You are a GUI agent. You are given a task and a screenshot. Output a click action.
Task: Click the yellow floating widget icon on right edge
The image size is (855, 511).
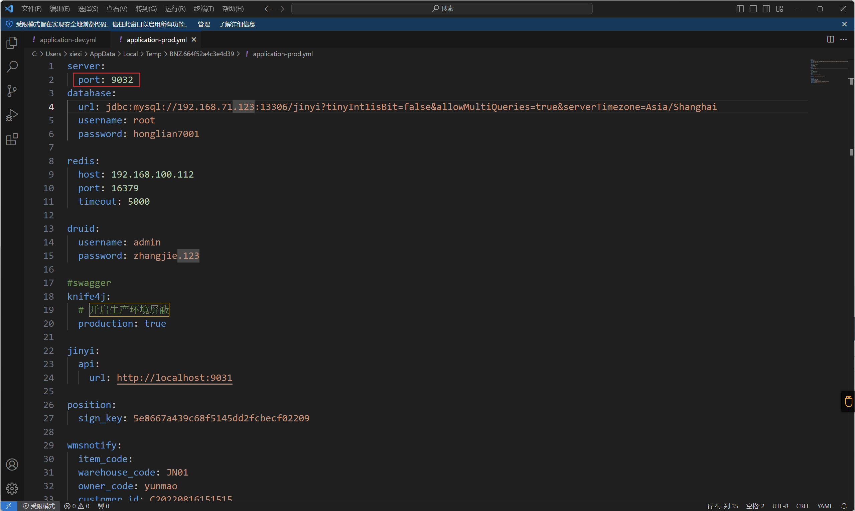(x=848, y=401)
